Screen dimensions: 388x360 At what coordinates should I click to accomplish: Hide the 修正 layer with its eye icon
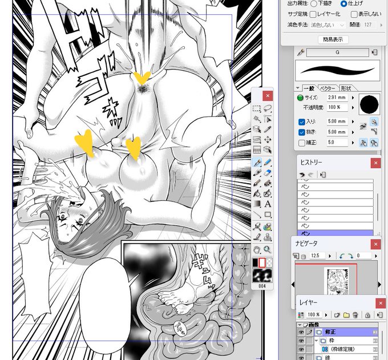pyautogui.click(x=301, y=332)
